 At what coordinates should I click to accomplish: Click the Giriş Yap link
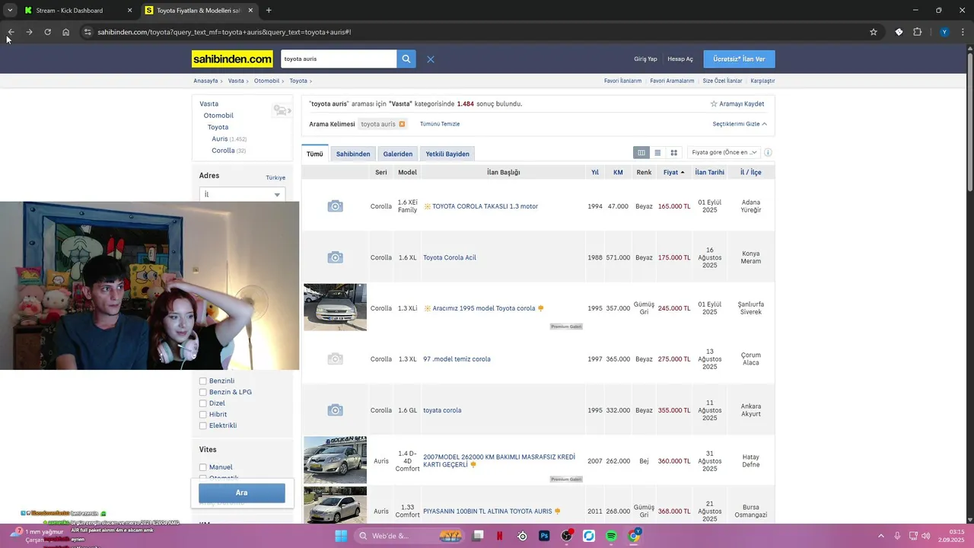pyautogui.click(x=645, y=59)
